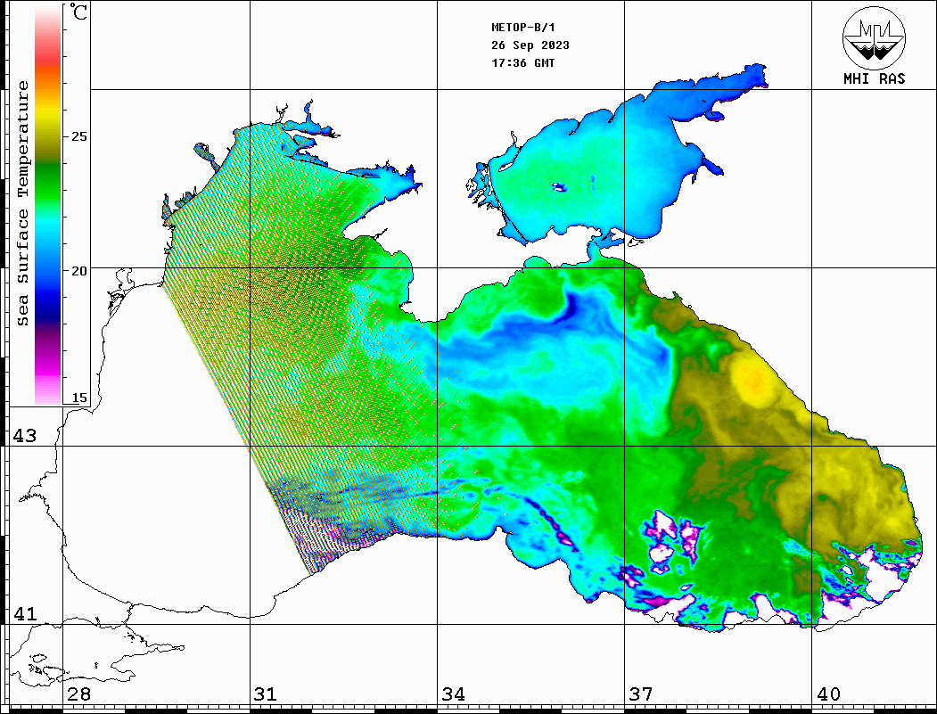Click the longitude label '28'

(78, 694)
